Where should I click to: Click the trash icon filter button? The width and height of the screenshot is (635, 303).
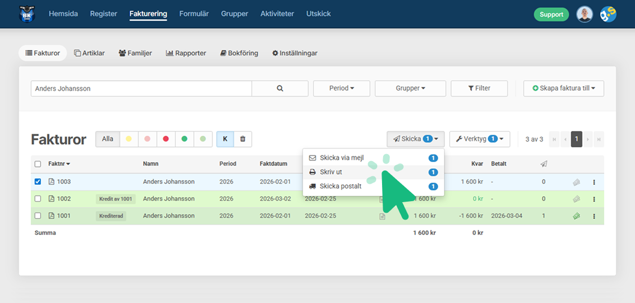point(243,139)
